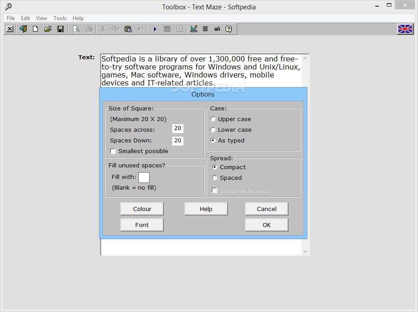Choose Spaced spread
Screen dimensions: 418x312
point(227,178)
